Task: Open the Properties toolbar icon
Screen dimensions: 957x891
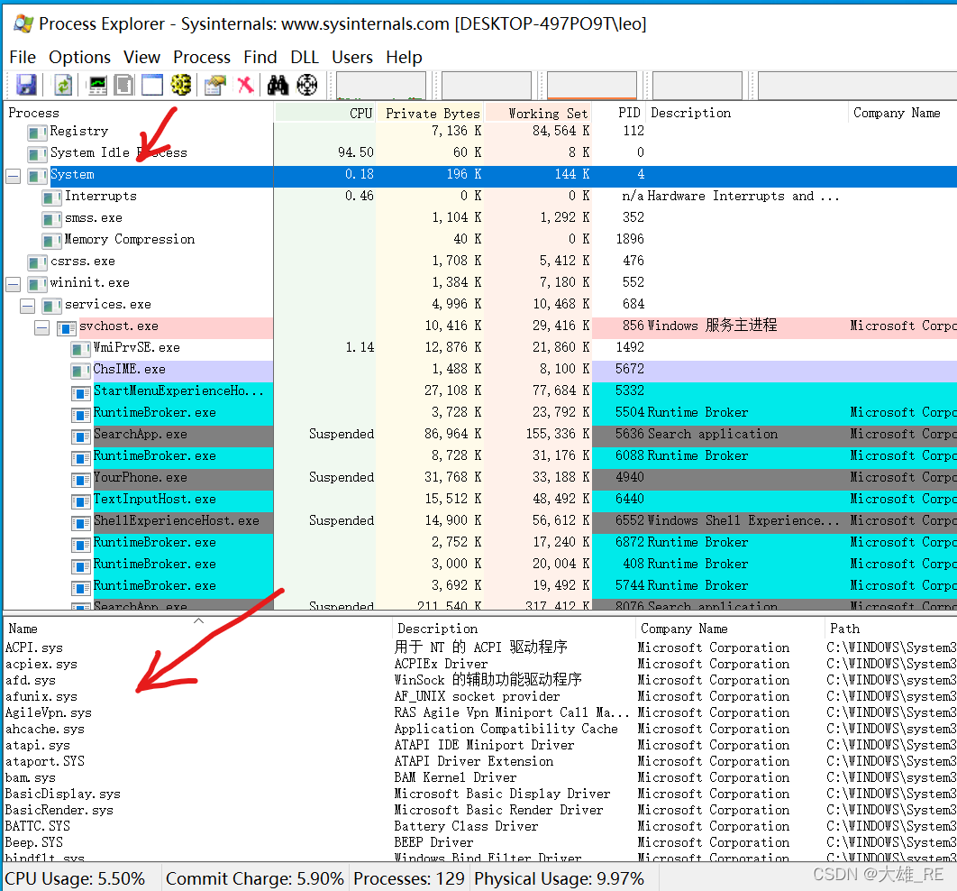Action: coord(214,84)
